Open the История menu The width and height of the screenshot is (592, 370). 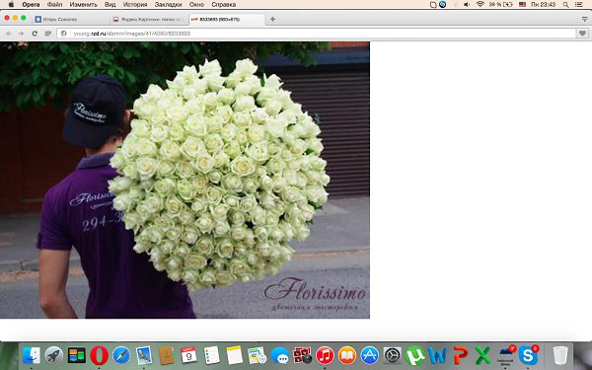coord(135,5)
